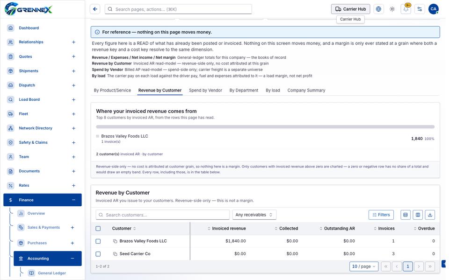
Task: Open the CA user avatar menu
Action: (x=434, y=9)
